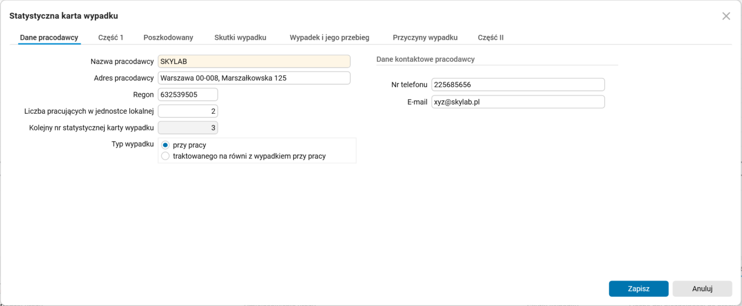Focus the Adres pracodawcy field

pyautogui.click(x=254, y=78)
